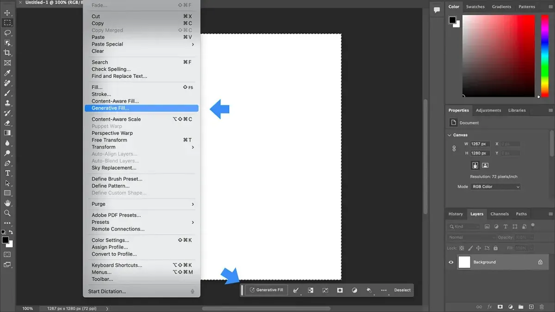Select the Rectangle shape tool
Viewport: 555px width, 312px height.
coord(7,193)
